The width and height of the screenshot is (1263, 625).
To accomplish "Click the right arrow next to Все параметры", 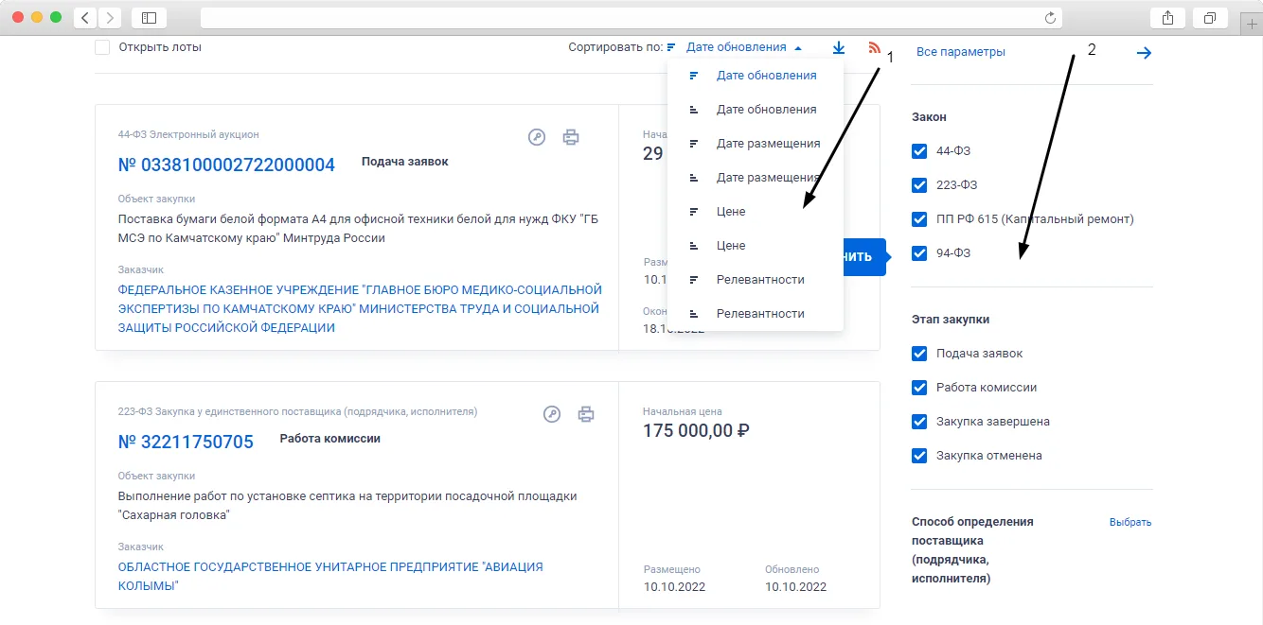I will [x=1144, y=53].
